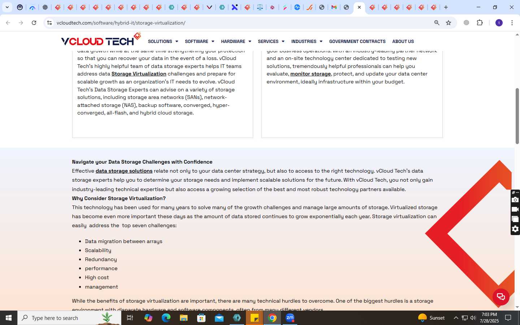Switch to the balance scale icon tab
This screenshot has width=520, height=325.
[260, 7]
